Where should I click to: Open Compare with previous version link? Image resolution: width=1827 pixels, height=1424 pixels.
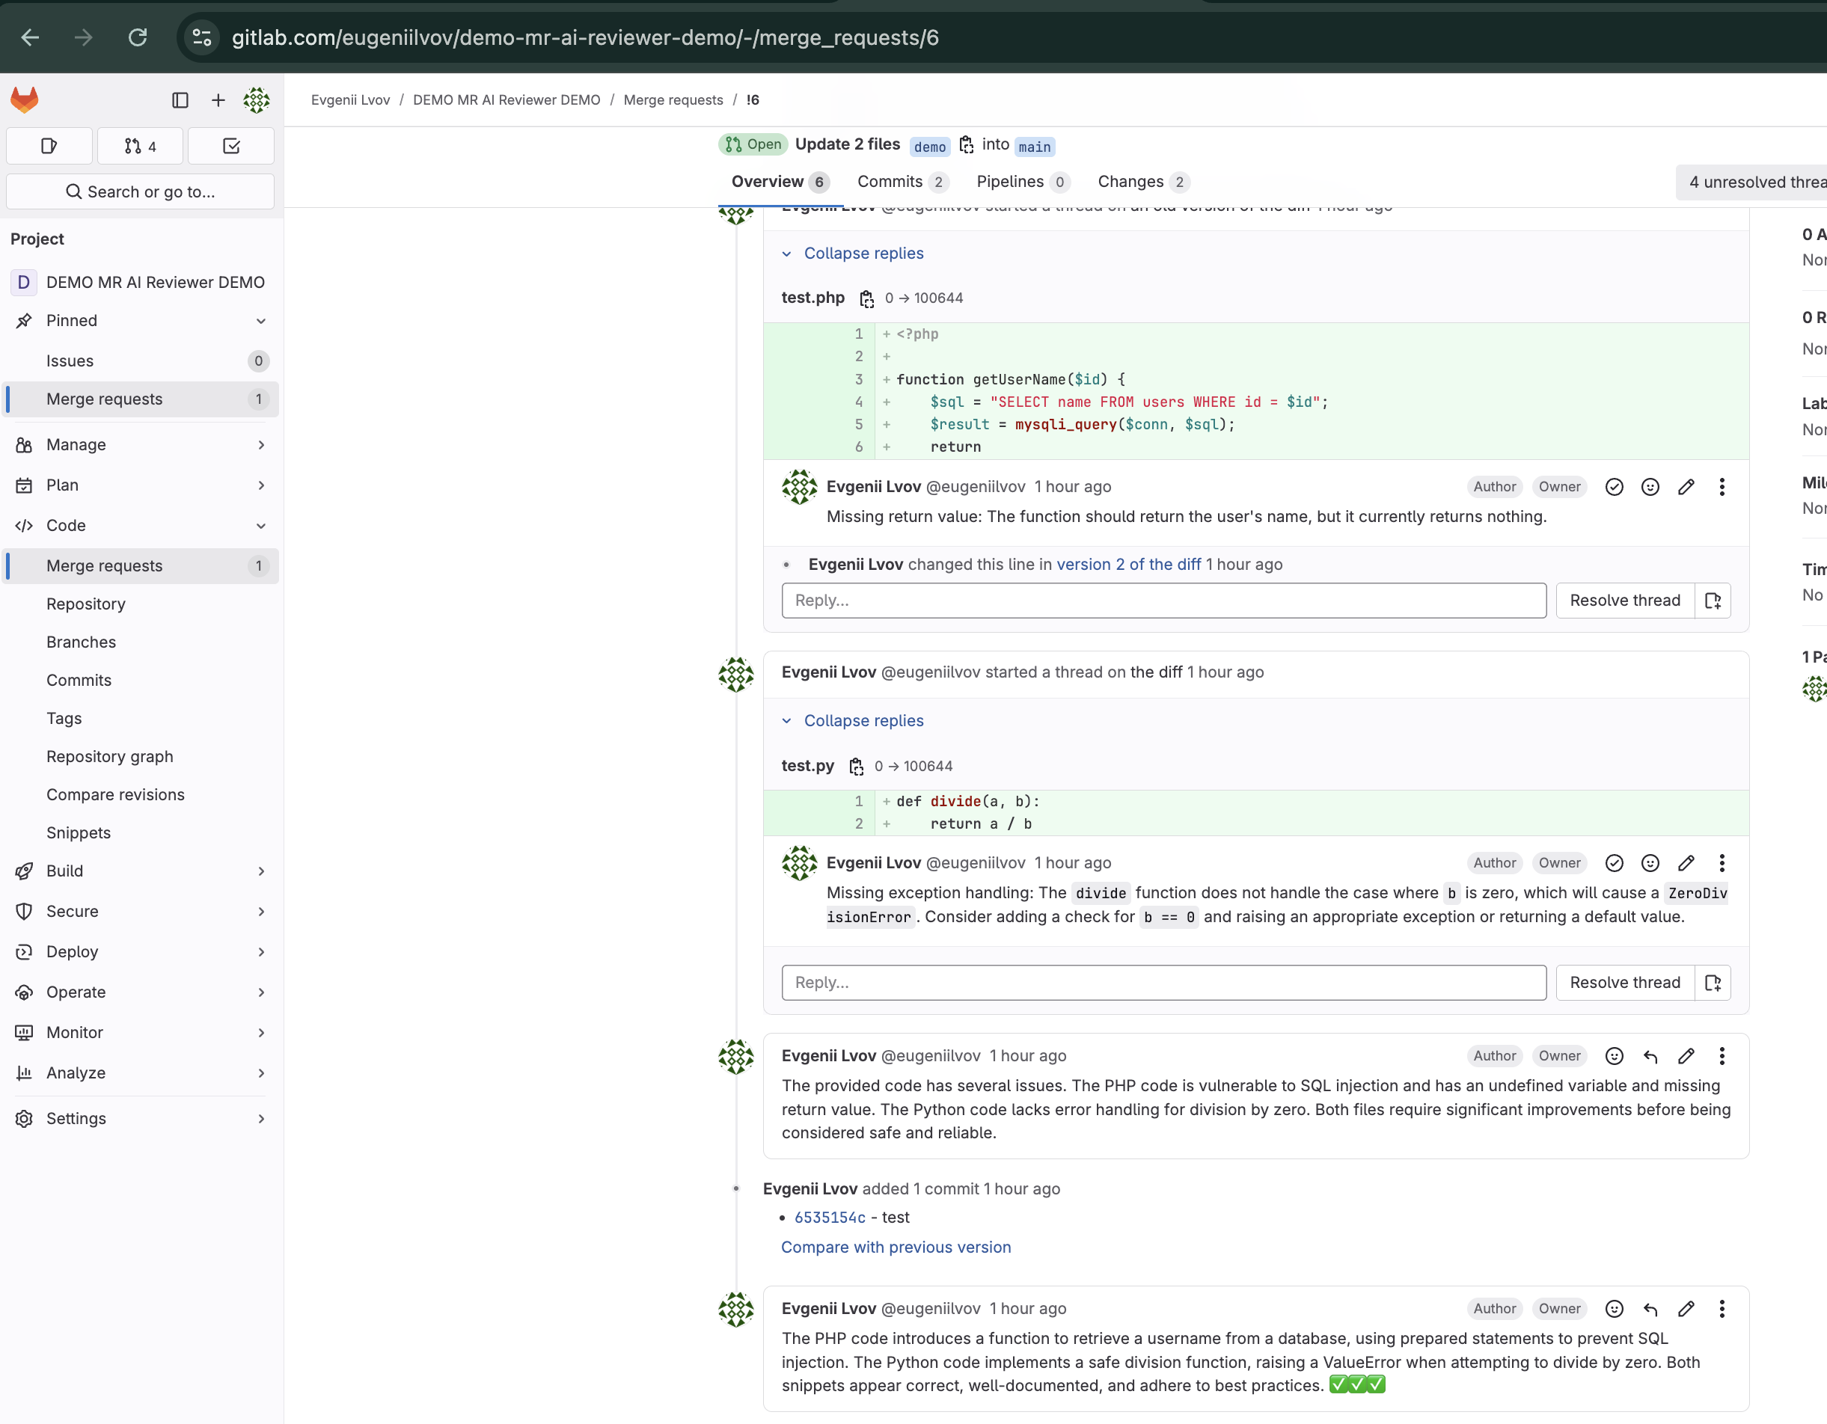pos(895,1247)
